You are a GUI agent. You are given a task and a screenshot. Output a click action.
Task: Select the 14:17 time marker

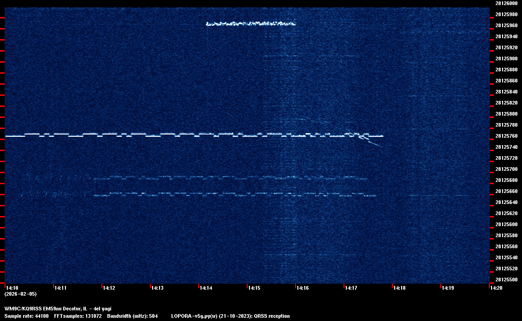[x=351, y=288]
